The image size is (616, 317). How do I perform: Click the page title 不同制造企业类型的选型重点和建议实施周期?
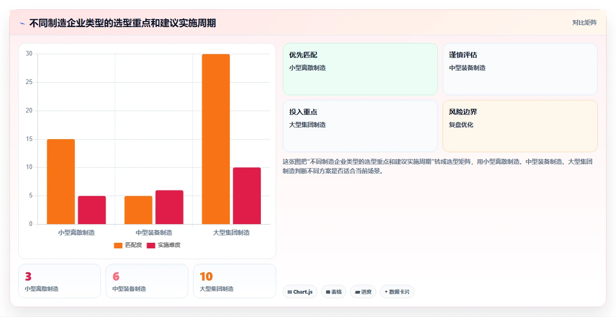(122, 23)
